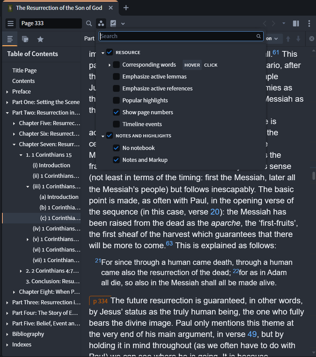Add a new tab with plus icon

(126, 8)
